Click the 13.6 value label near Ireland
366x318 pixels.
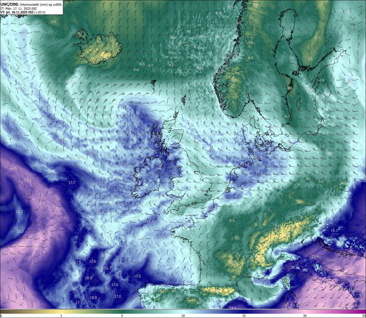tap(118, 189)
